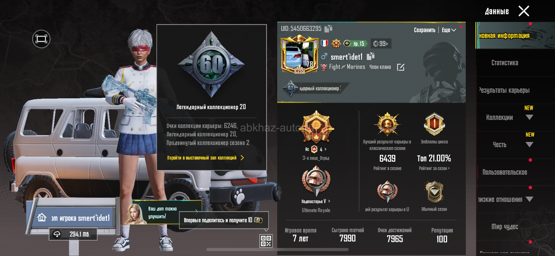Toggle fullscreen character view icon
The image size is (555, 256).
click(41, 39)
